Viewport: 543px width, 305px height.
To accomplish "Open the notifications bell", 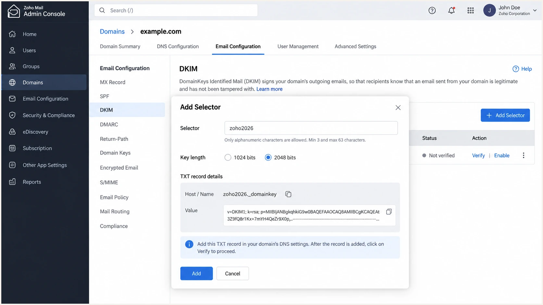I will pos(451,10).
